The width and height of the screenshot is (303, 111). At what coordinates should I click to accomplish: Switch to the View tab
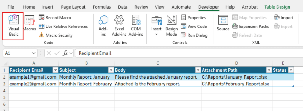coord(159,7)
